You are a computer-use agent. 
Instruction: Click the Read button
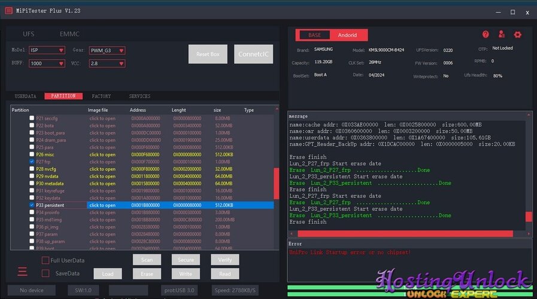(x=225, y=274)
